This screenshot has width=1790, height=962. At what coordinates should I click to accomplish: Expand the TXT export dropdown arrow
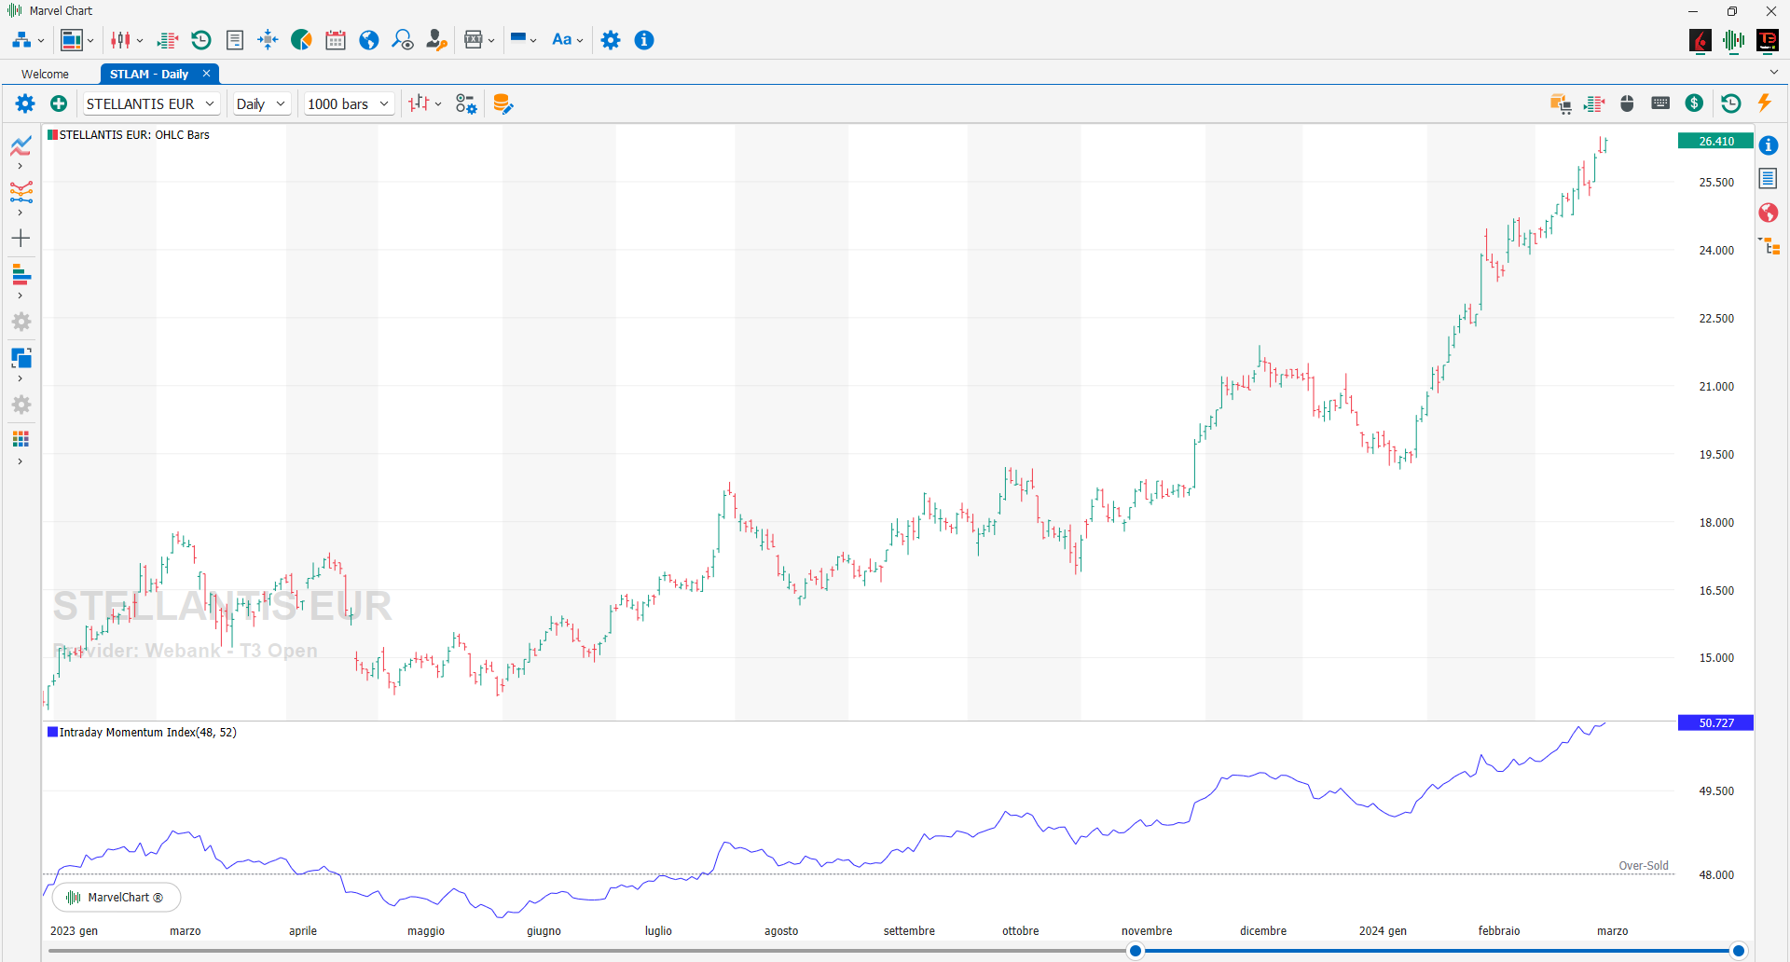point(491,41)
